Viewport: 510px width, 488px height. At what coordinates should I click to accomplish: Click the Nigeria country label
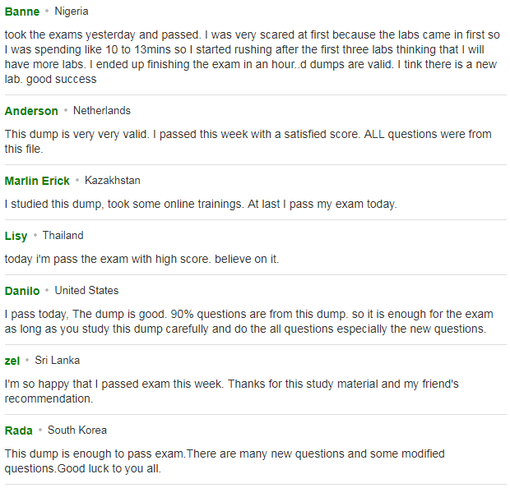pyautogui.click(x=72, y=12)
